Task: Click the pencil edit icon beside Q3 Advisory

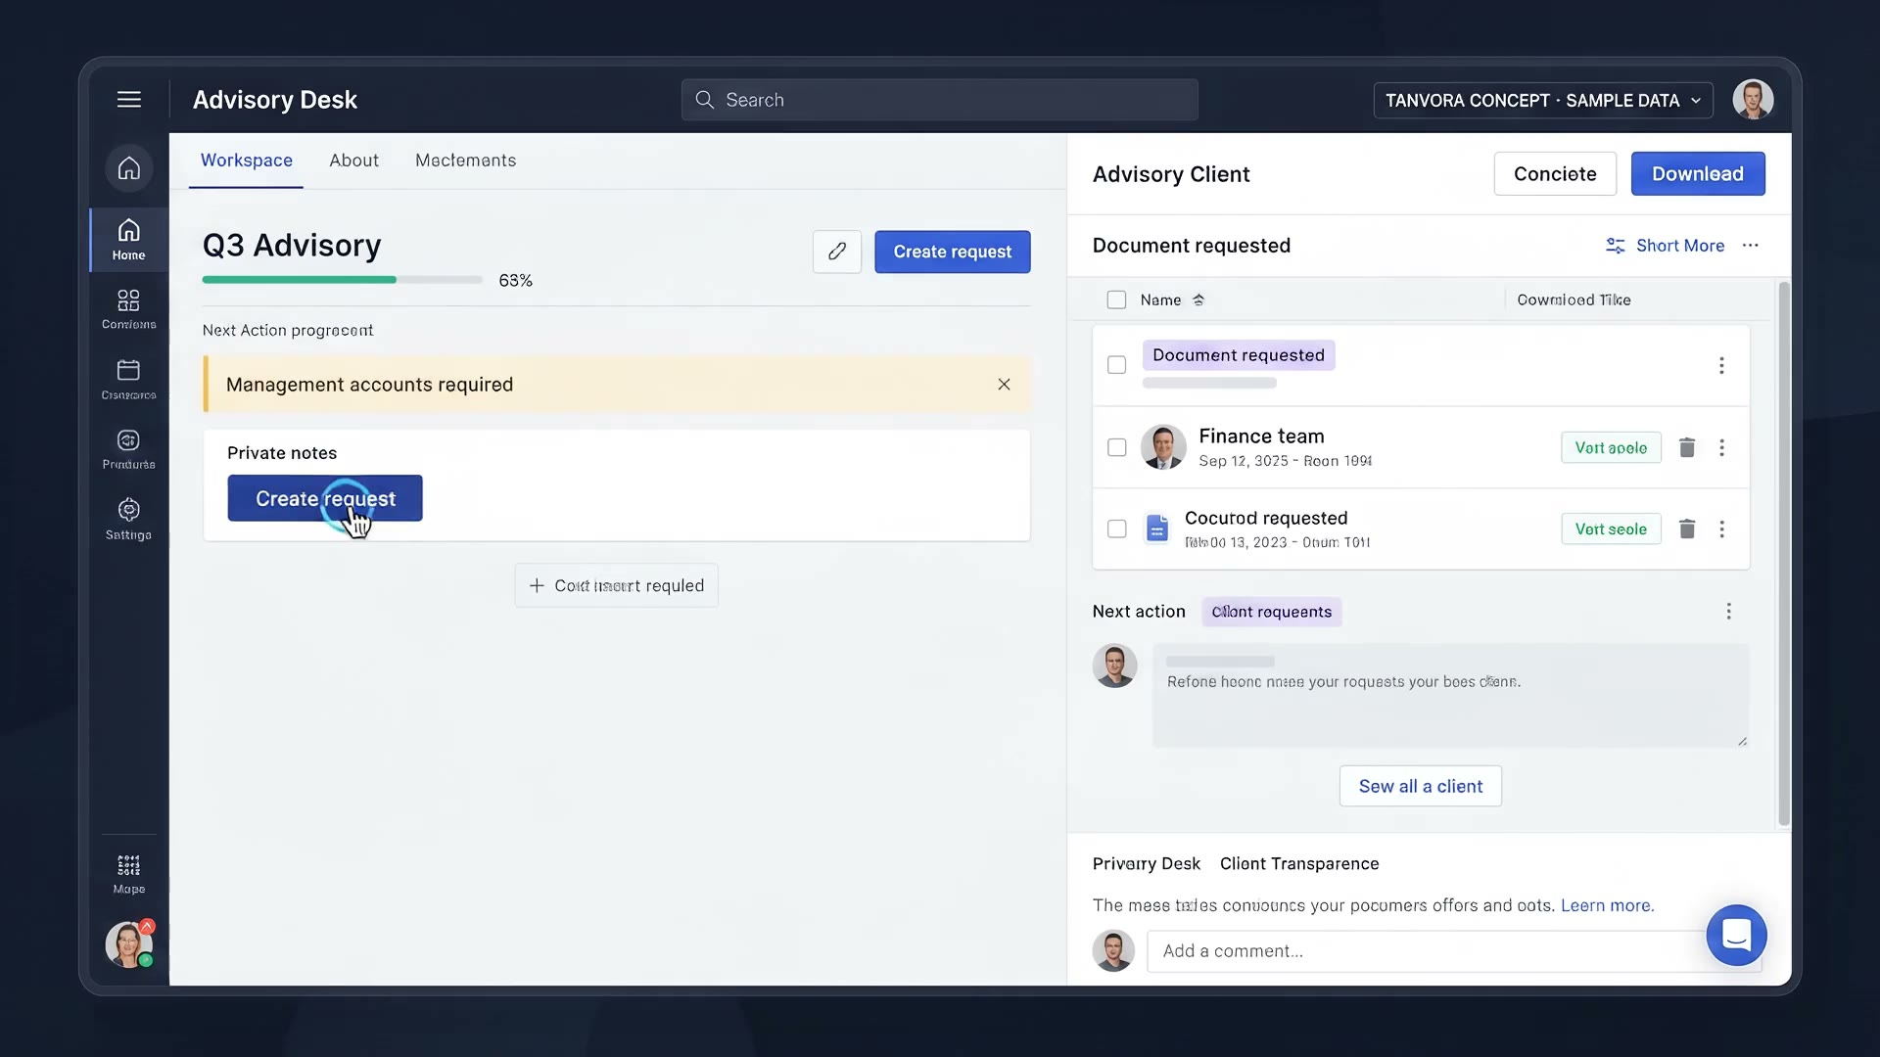Action: (837, 252)
